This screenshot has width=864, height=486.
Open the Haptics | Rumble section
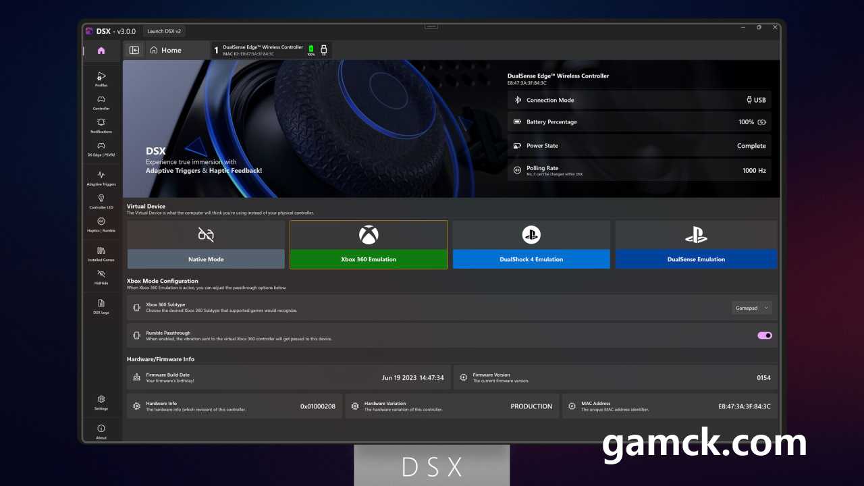point(101,225)
